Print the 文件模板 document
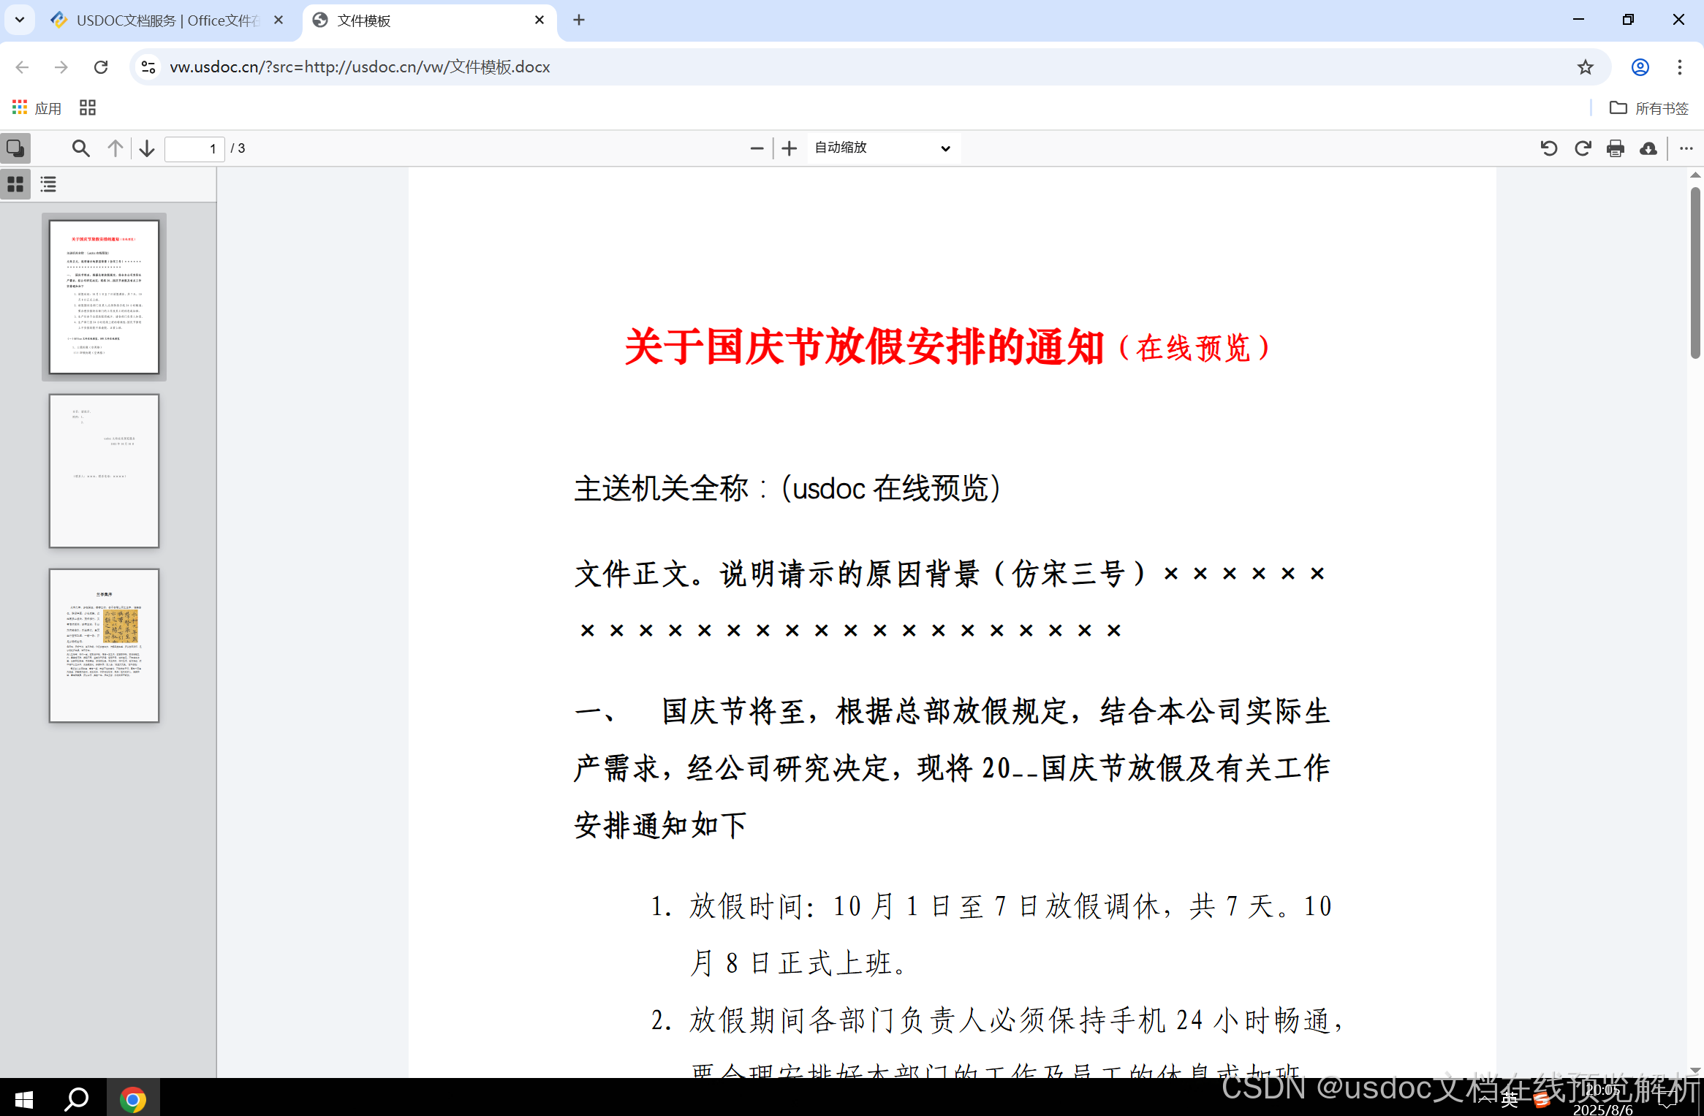 [x=1616, y=148]
